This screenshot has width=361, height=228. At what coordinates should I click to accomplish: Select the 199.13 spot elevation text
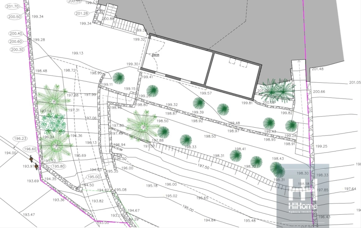[77, 53]
